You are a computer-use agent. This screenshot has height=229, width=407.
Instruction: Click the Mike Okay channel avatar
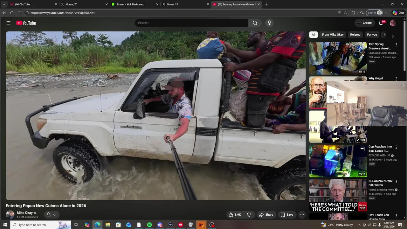pyautogui.click(x=10, y=214)
